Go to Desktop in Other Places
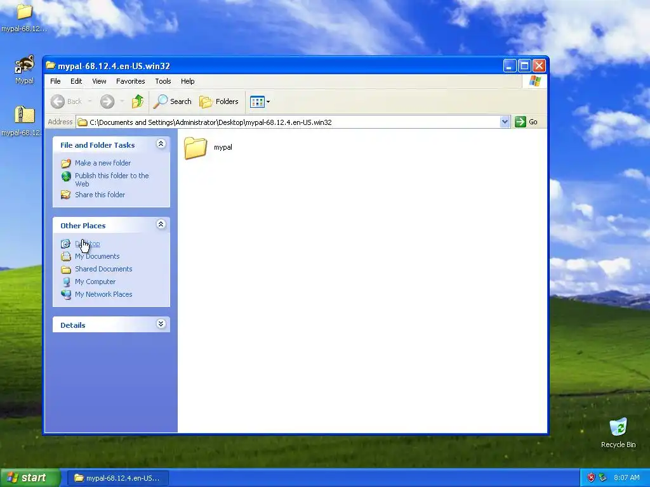 pos(88,243)
